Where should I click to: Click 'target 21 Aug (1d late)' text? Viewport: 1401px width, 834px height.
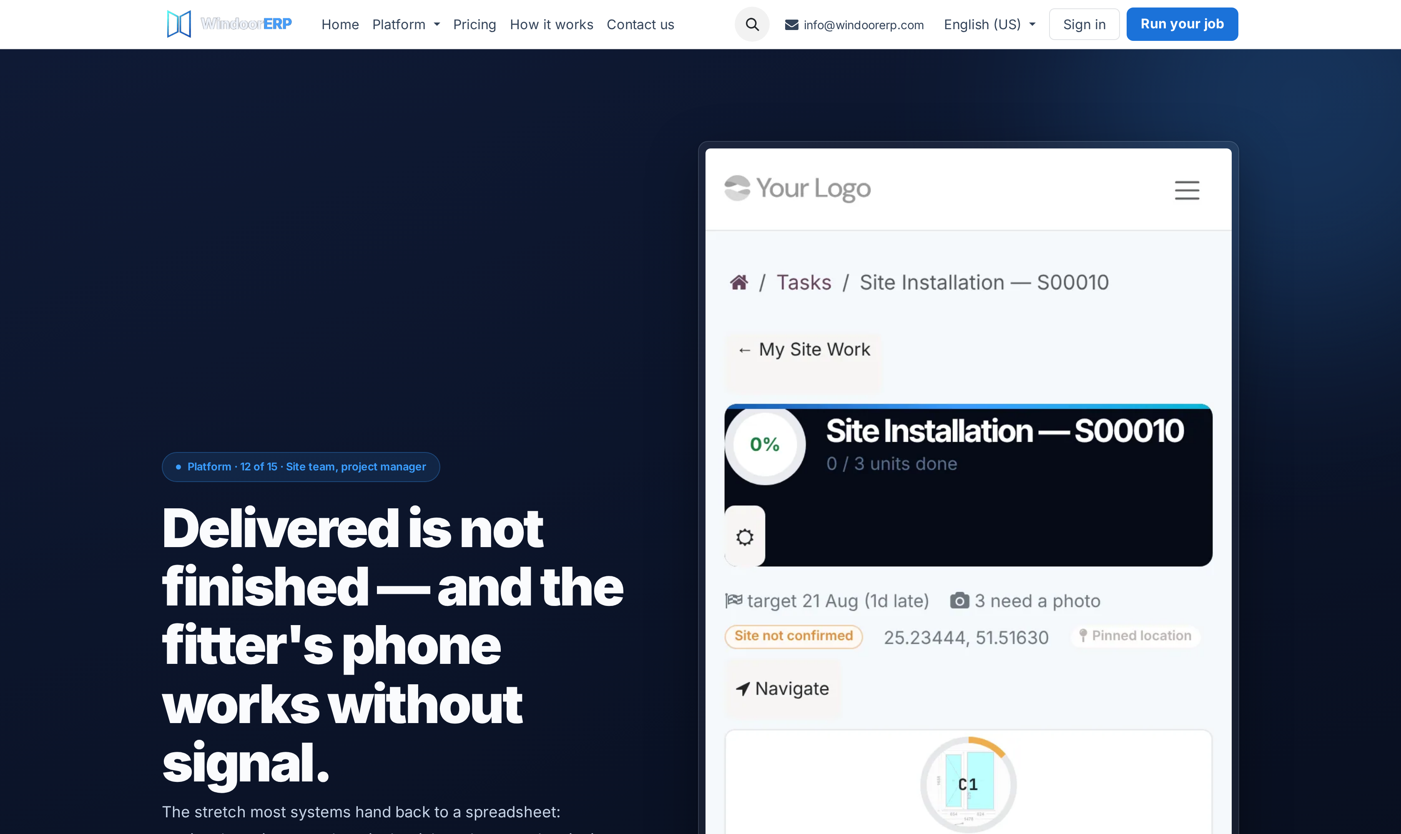[838, 601]
